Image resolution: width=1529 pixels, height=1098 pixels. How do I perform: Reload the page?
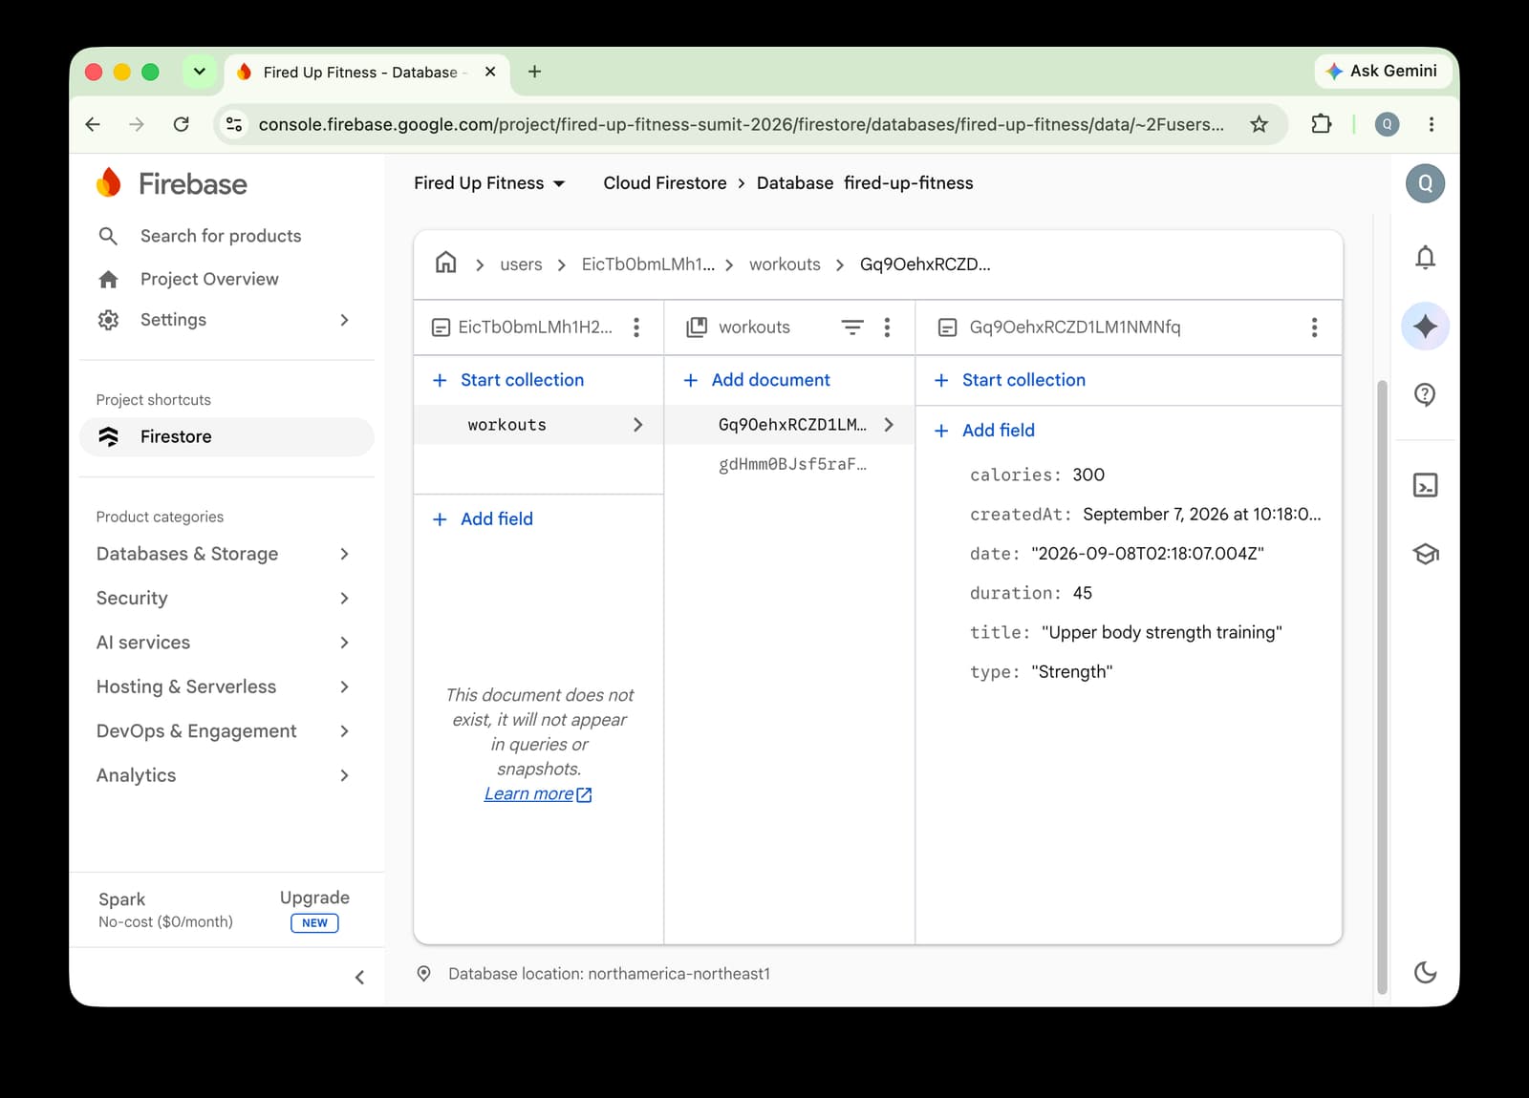coord(181,124)
